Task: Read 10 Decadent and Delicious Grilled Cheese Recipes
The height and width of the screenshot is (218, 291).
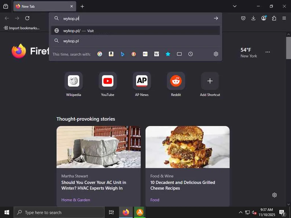Action: pos(183,185)
